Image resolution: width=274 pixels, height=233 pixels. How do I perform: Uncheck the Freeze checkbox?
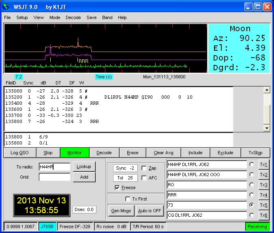tap(117, 188)
